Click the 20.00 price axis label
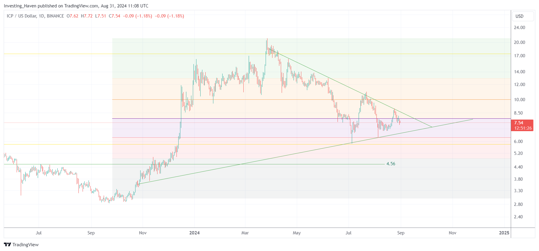 pos(519,42)
